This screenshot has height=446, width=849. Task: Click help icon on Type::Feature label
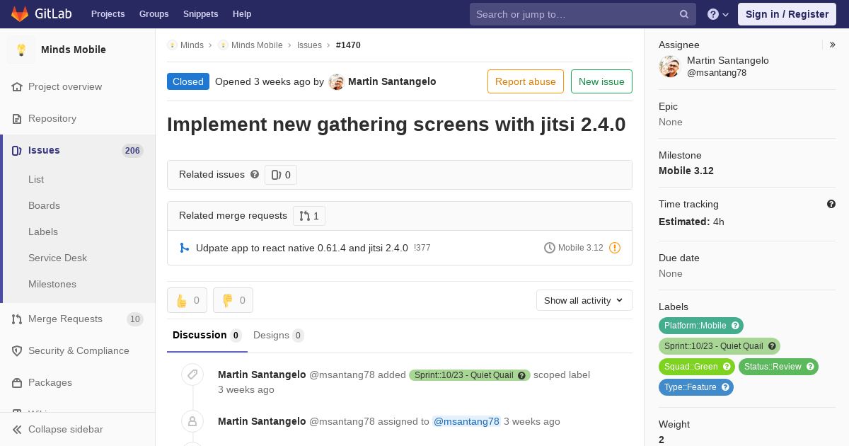(x=725, y=387)
